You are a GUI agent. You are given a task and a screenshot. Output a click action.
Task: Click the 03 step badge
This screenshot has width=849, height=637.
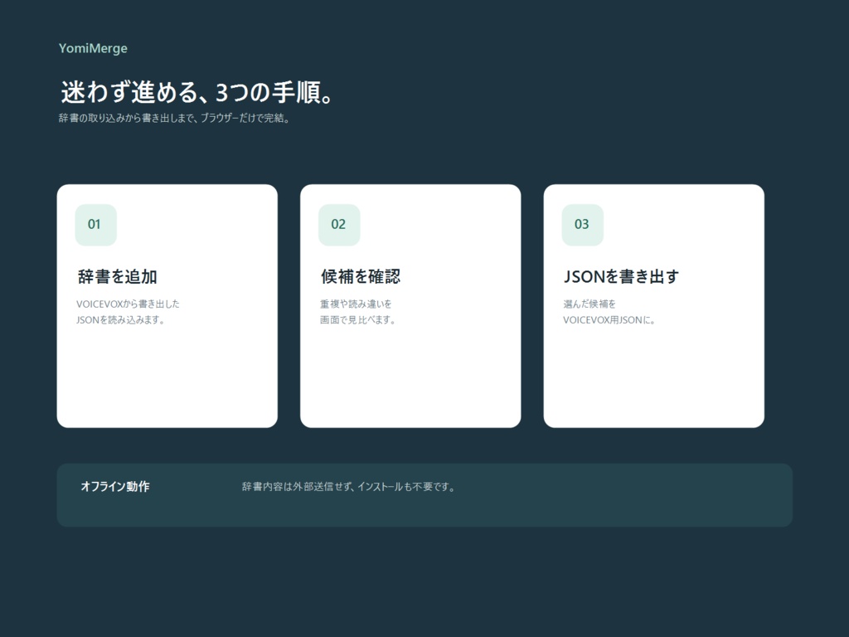point(583,225)
